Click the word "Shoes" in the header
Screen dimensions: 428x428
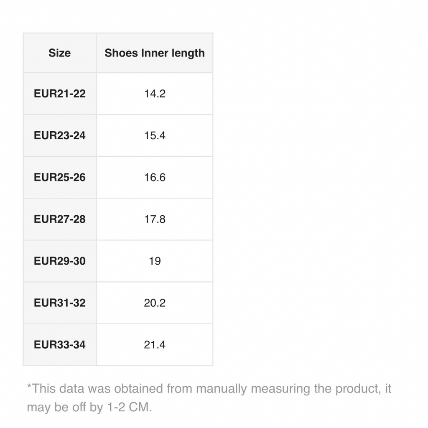121,53
